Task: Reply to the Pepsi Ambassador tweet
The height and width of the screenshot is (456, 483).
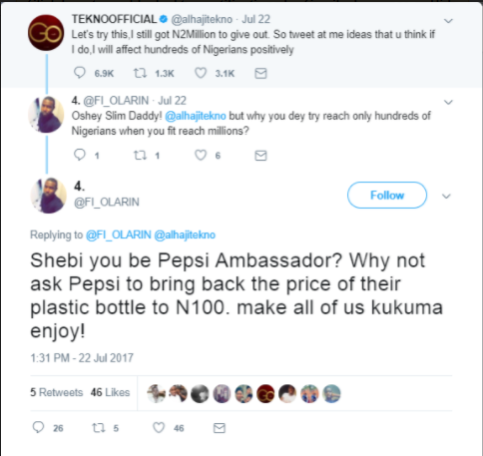Action: tap(38, 427)
